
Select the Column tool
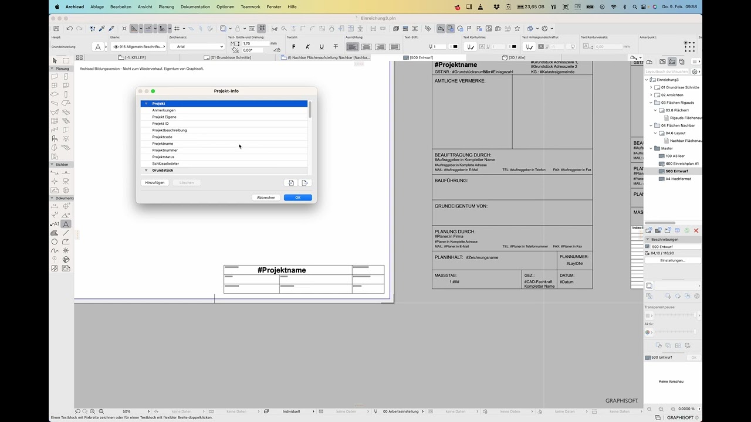coord(66,94)
